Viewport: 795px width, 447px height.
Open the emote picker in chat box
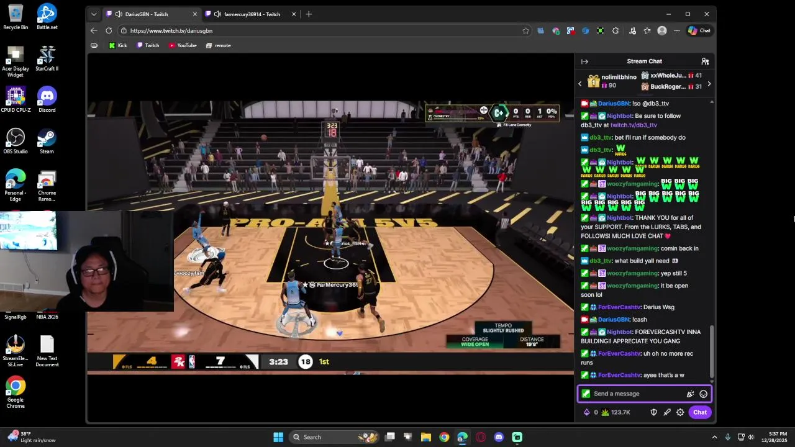coord(703,394)
